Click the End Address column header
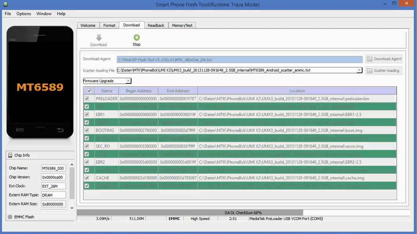 (x=178, y=91)
